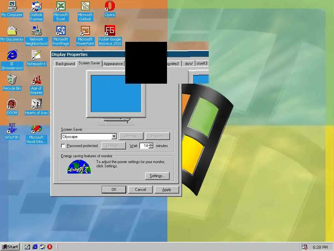Launch Outlook Express from quick launch

click(x=42, y=247)
